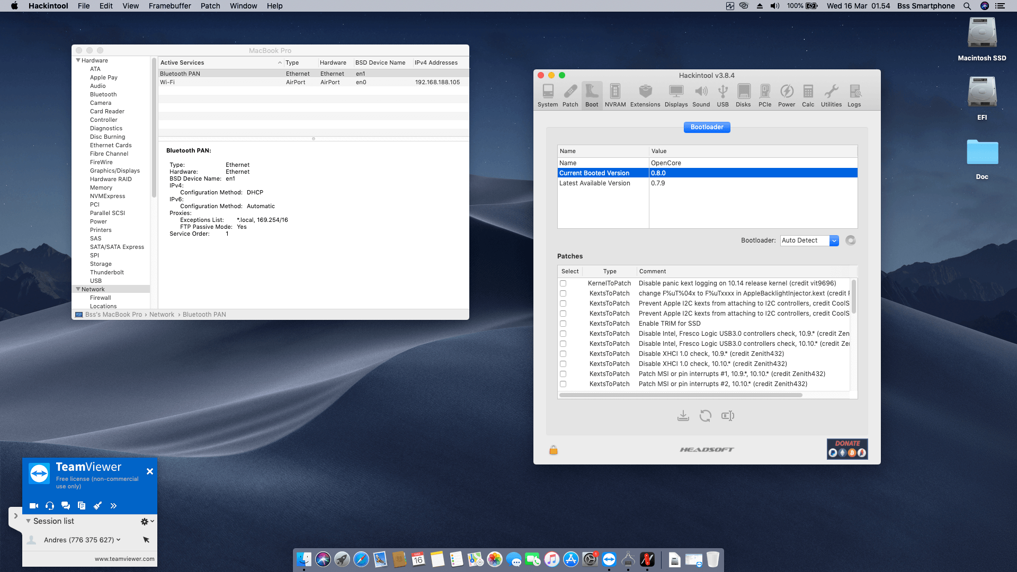Check Patch MSI or pin interrupts #2
Viewport: 1017px width, 572px height.
pos(563,384)
